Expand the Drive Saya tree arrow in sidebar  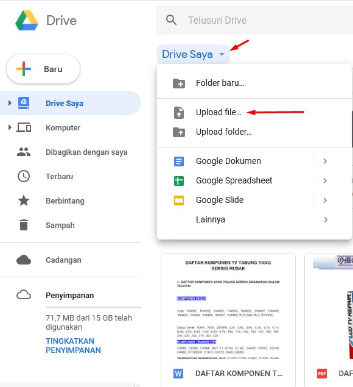pyautogui.click(x=10, y=103)
